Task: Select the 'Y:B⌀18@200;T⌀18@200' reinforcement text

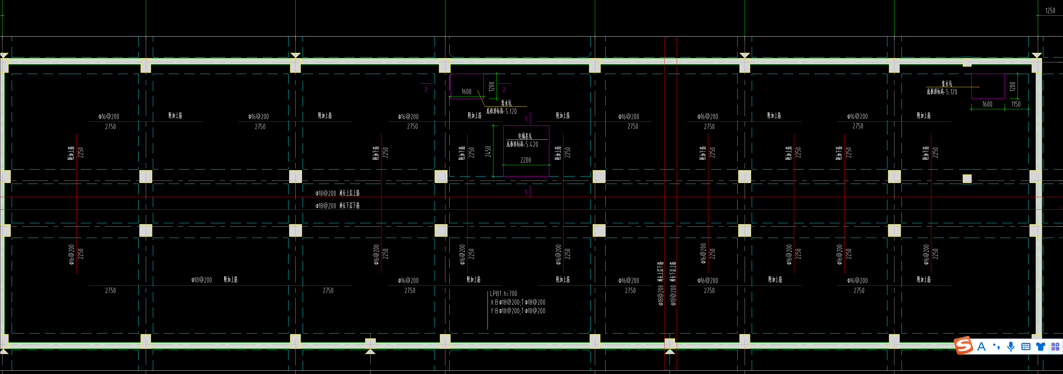Action: [x=517, y=311]
